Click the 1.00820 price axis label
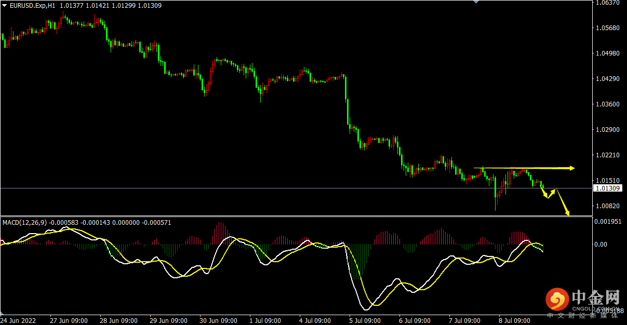 (608, 206)
